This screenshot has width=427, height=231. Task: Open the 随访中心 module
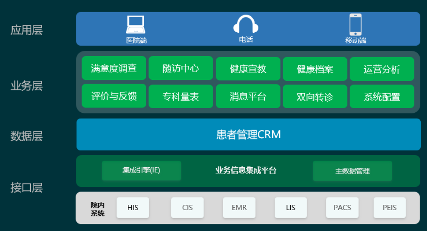[x=180, y=69]
